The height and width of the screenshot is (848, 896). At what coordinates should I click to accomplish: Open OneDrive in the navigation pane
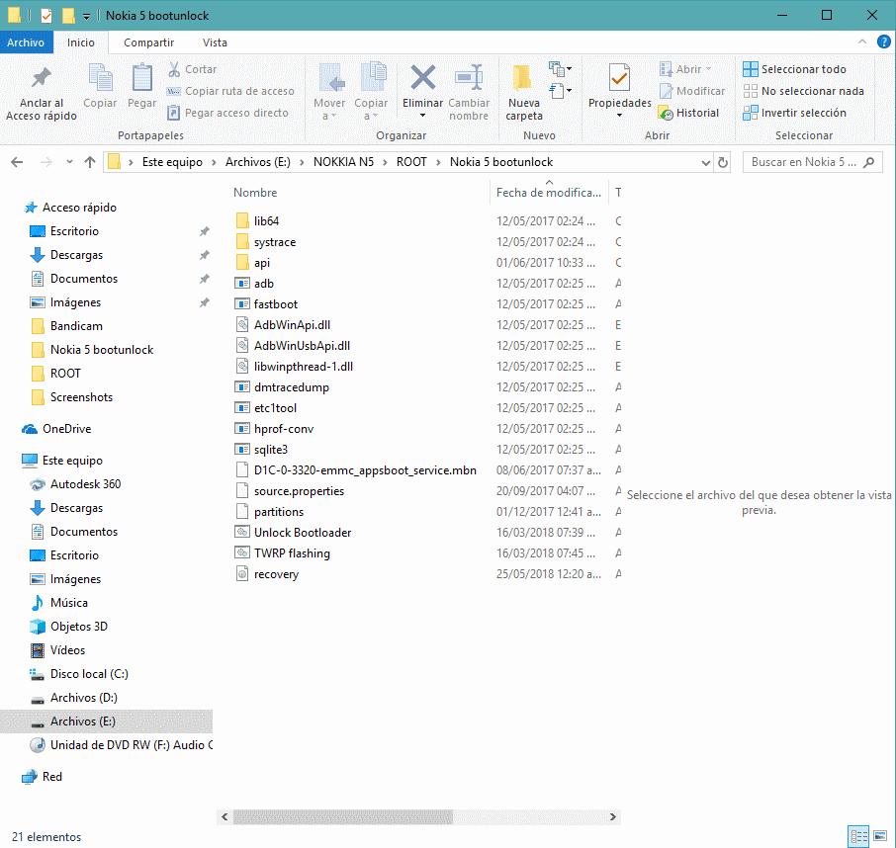tap(66, 429)
